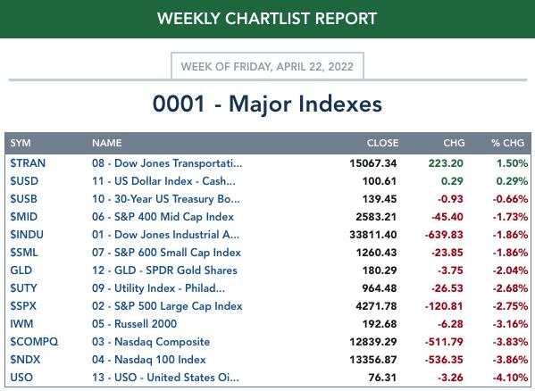The width and height of the screenshot is (535, 391).
Task: Open the S&P 400 Mid Cap Index link
Action: click(163, 217)
